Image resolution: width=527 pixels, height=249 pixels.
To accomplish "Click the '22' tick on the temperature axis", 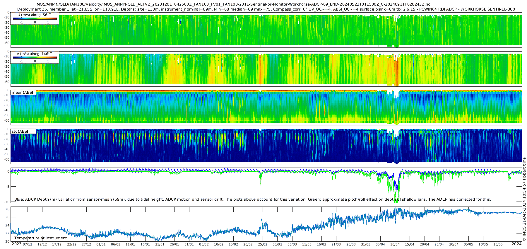I will point(7,233).
